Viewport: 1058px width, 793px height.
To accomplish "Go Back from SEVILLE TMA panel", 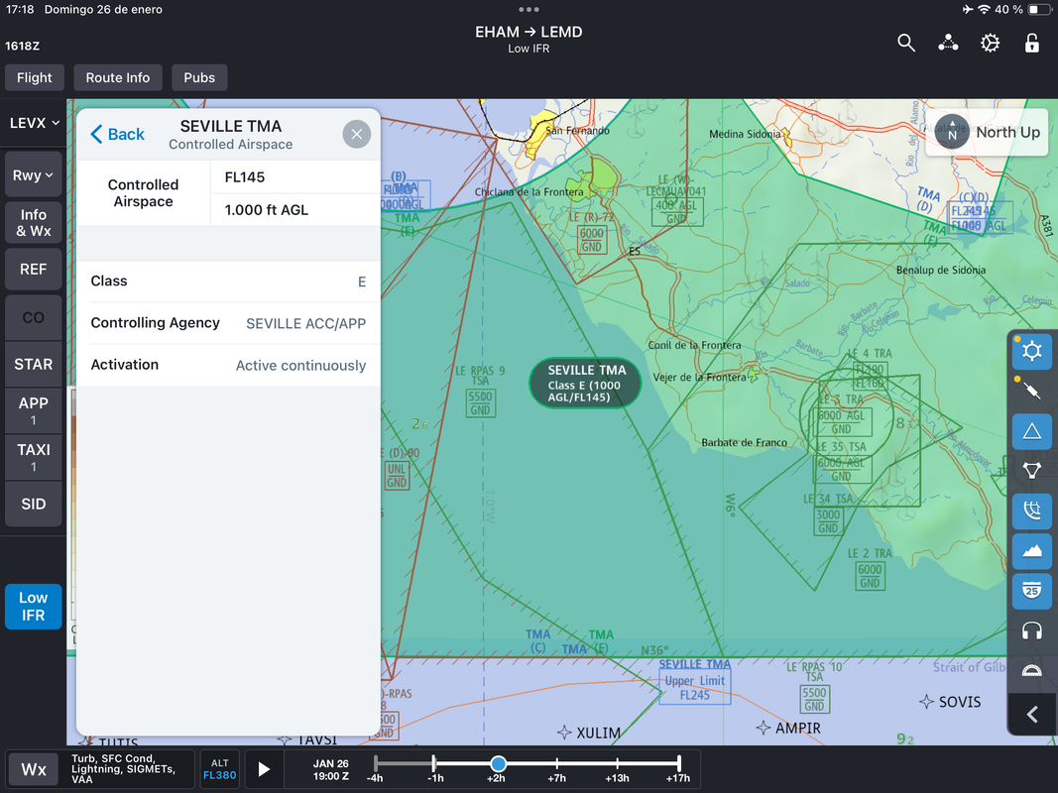I will pyautogui.click(x=117, y=134).
